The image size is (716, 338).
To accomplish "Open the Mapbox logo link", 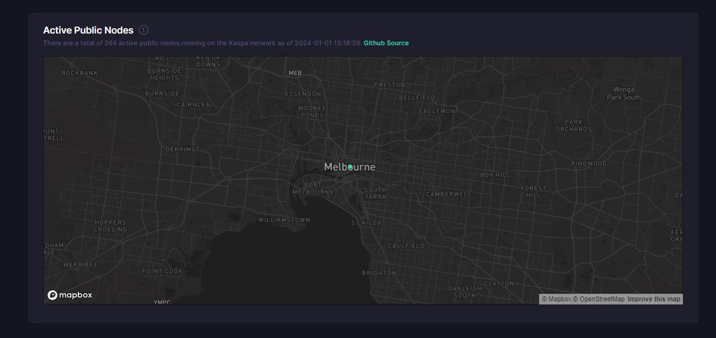I will tap(70, 295).
